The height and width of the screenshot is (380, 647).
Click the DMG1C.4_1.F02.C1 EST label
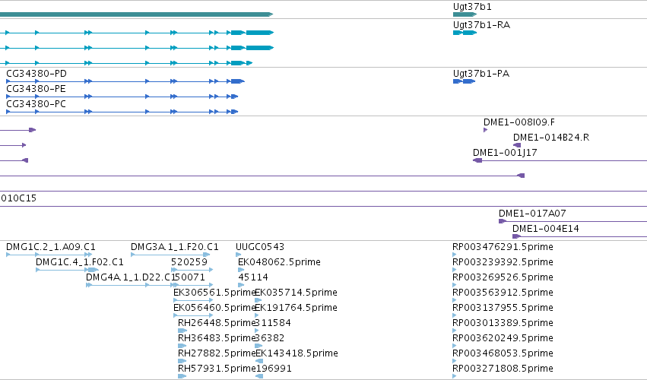click(x=80, y=262)
